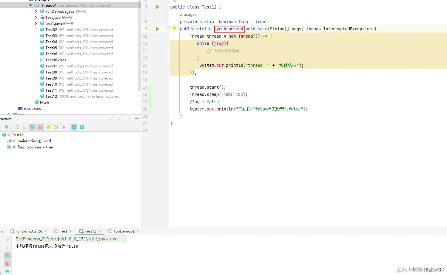Click the synchronized keyword on line 9
The image size is (447, 275).
click(x=229, y=29)
